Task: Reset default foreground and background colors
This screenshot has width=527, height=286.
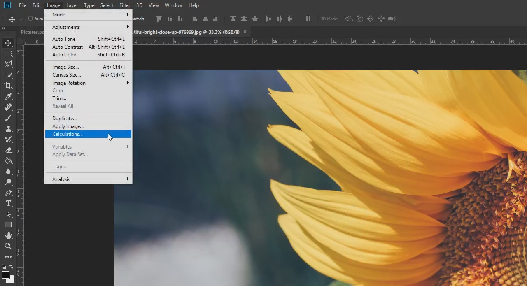Action: point(4,267)
